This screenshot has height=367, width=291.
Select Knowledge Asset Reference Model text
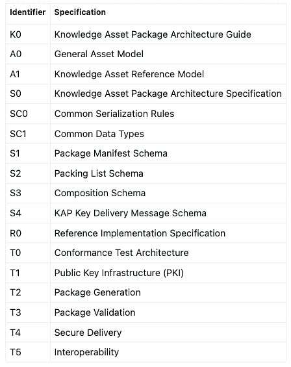(129, 74)
